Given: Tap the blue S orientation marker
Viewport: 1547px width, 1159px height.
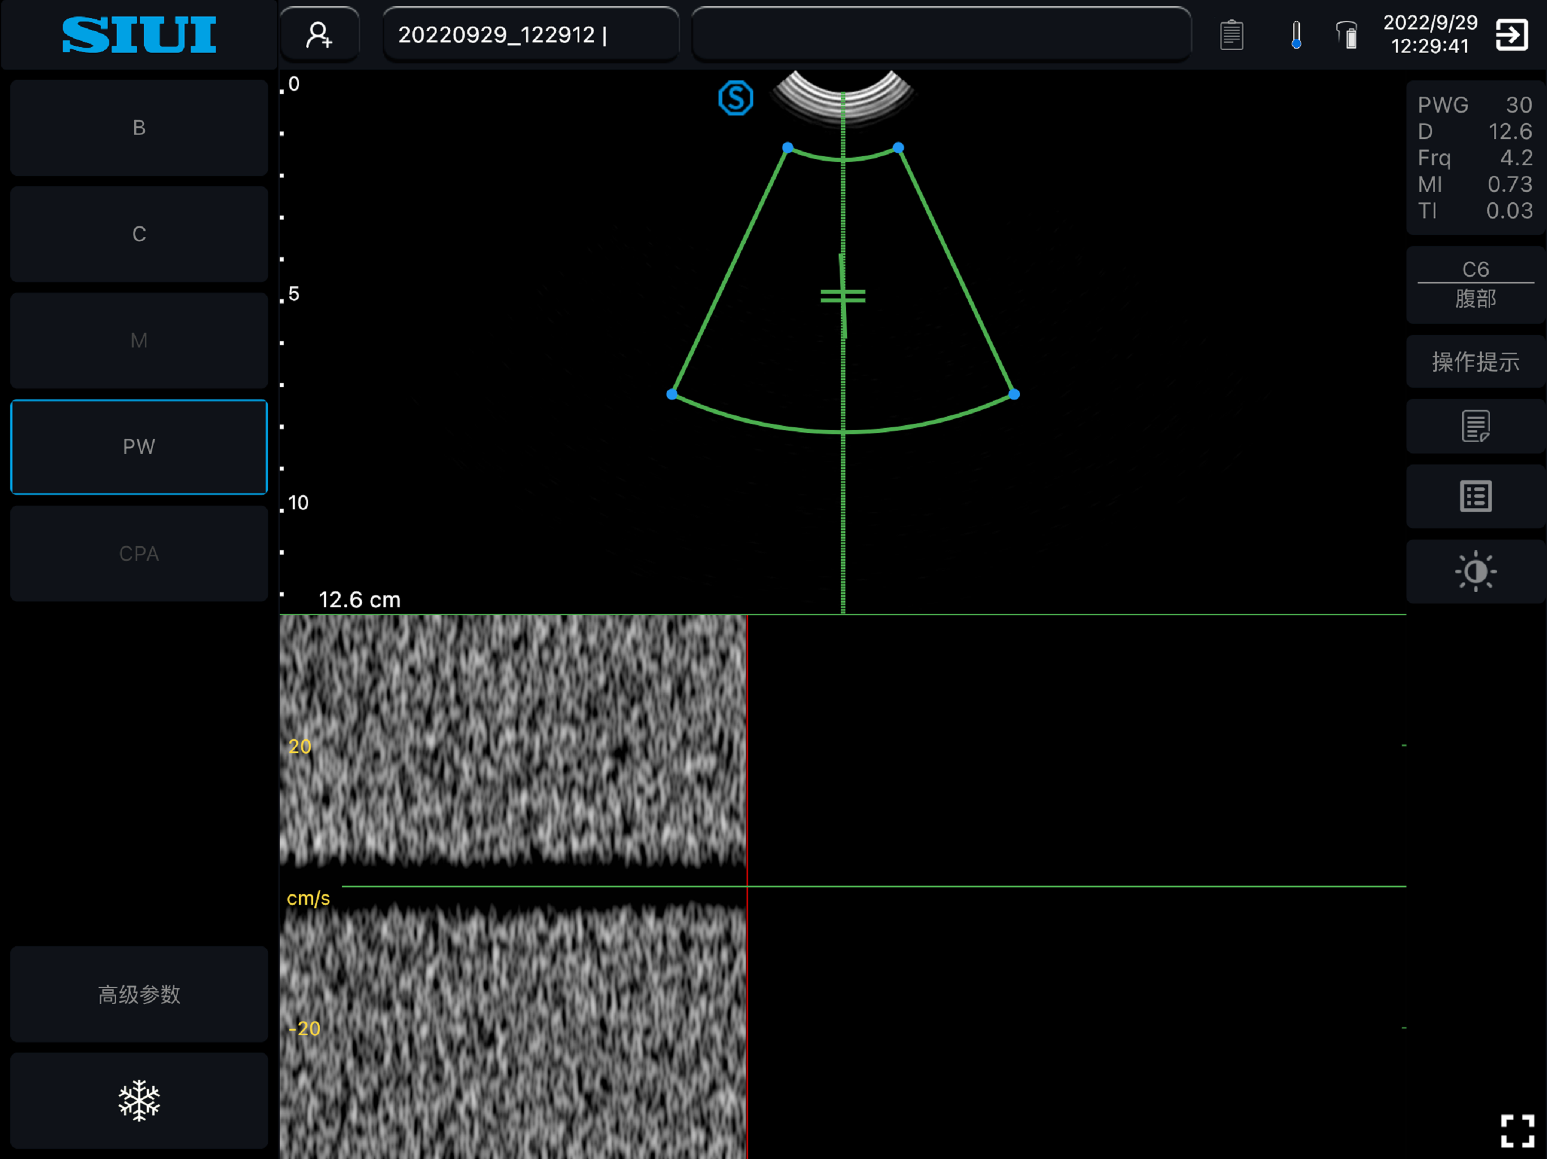Looking at the screenshot, I should point(735,98).
